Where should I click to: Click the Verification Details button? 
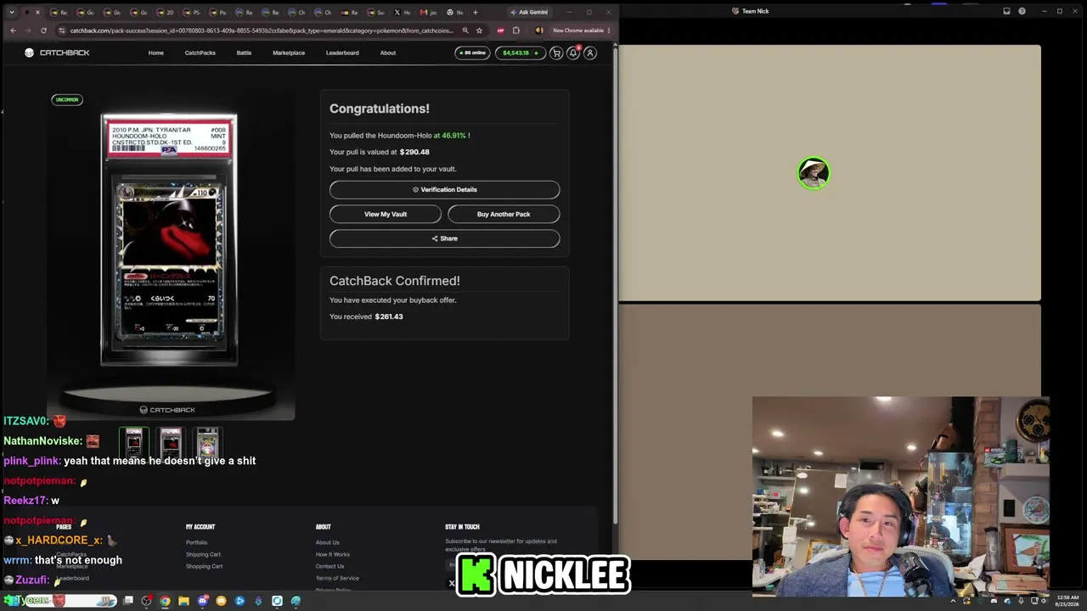tap(445, 189)
